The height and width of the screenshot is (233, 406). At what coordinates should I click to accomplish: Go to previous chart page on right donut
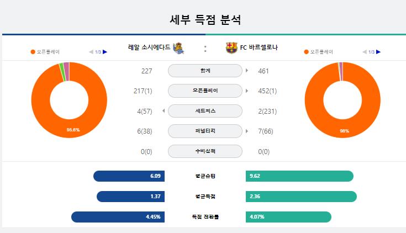pos(365,52)
